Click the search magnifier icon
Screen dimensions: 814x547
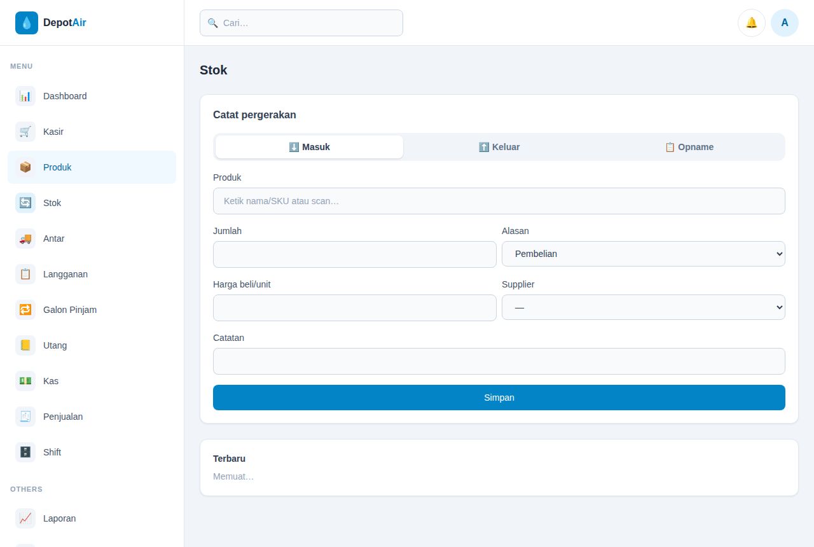(213, 23)
